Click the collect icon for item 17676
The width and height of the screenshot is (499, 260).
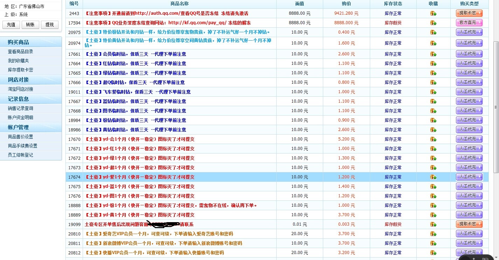click(433, 196)
